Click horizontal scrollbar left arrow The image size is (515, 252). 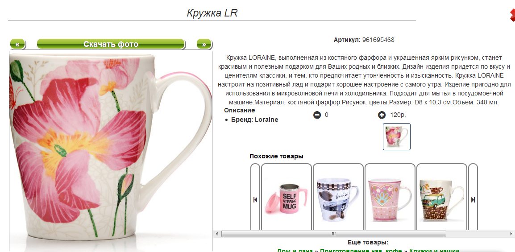(217, 234)
